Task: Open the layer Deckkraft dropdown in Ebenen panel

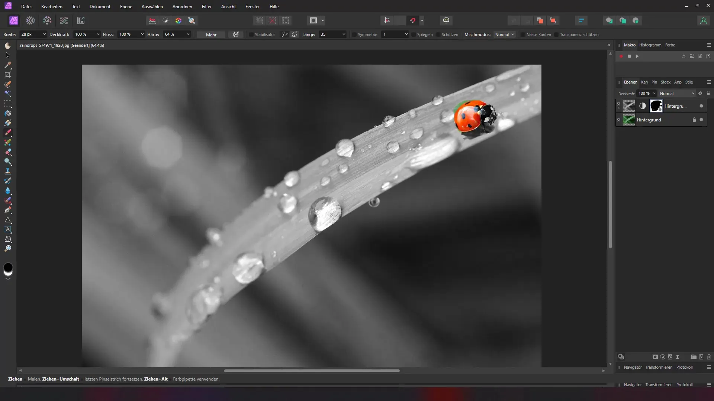Action: pyautogui.click(x=654, y=94)
